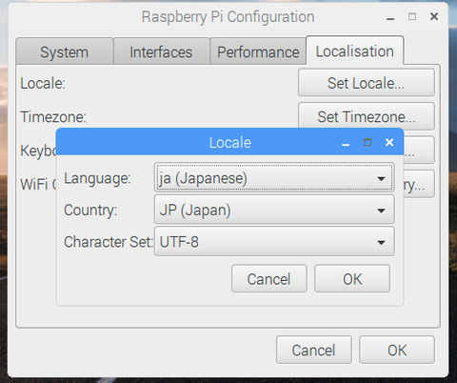The height and width of the screenshot is (383, 457).
Task: Maximize the Raspberry Pi Configuration window
Action: [x=412, y=16]
